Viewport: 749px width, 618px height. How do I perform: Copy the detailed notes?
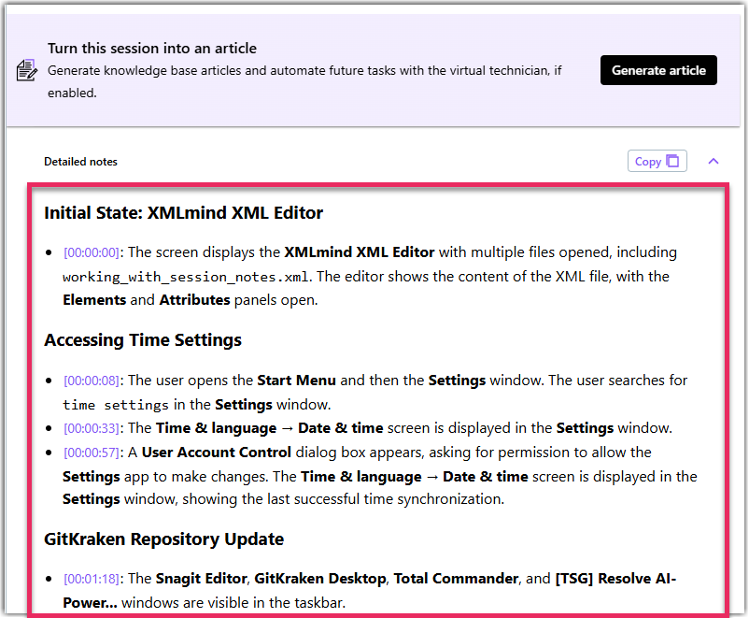(x=657, y=161)
